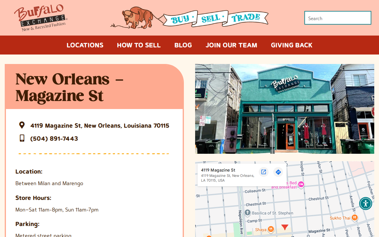Open larger map icon in map card

point(264,172)
